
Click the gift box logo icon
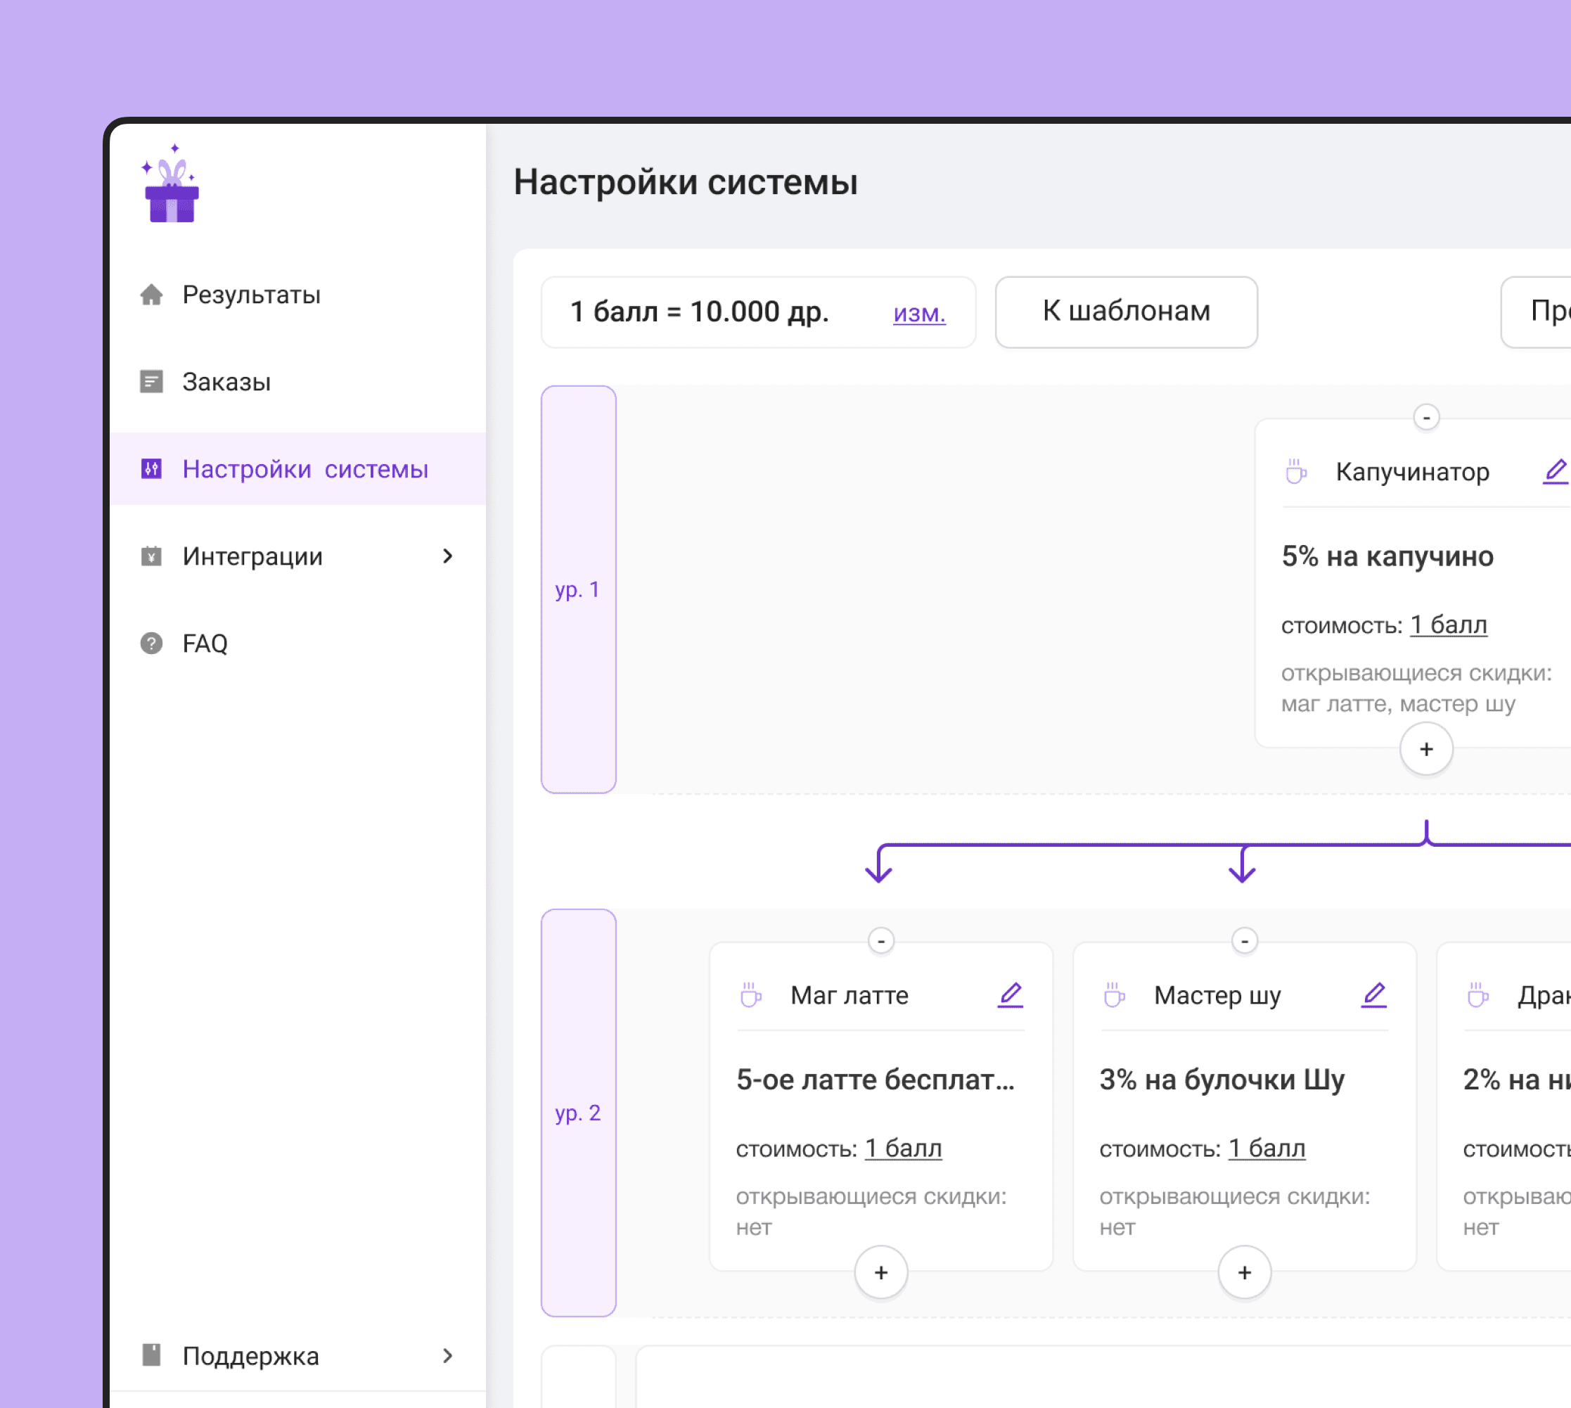coord(171,187)
